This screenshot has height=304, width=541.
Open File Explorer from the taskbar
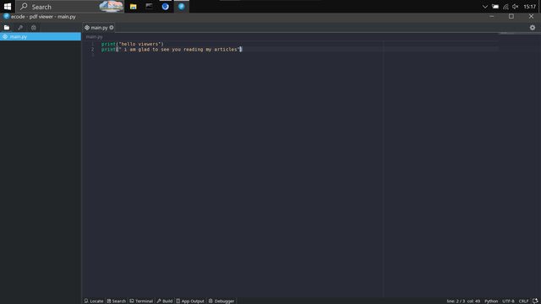coord(134,7)
